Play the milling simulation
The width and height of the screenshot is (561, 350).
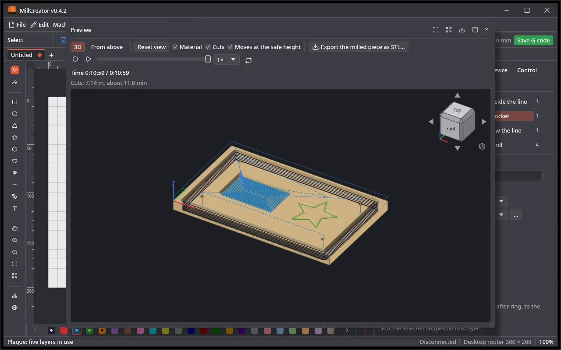[x=89, y=59]
